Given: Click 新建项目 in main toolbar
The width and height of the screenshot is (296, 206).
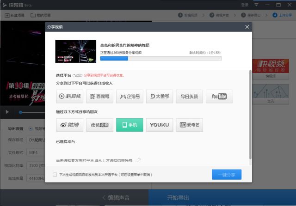Looking at the screenshot, I should point(14,15).
